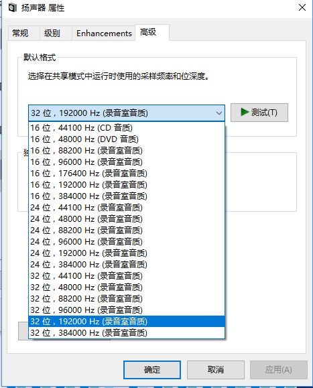The width and height of the screenshot is (313, 388).
Task: Select 16 位, 48000 Hz (DVD 音质)
Action: pos(127,139)
